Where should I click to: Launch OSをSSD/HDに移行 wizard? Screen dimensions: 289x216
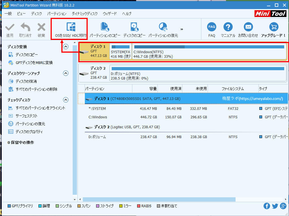tap(71, 29)
